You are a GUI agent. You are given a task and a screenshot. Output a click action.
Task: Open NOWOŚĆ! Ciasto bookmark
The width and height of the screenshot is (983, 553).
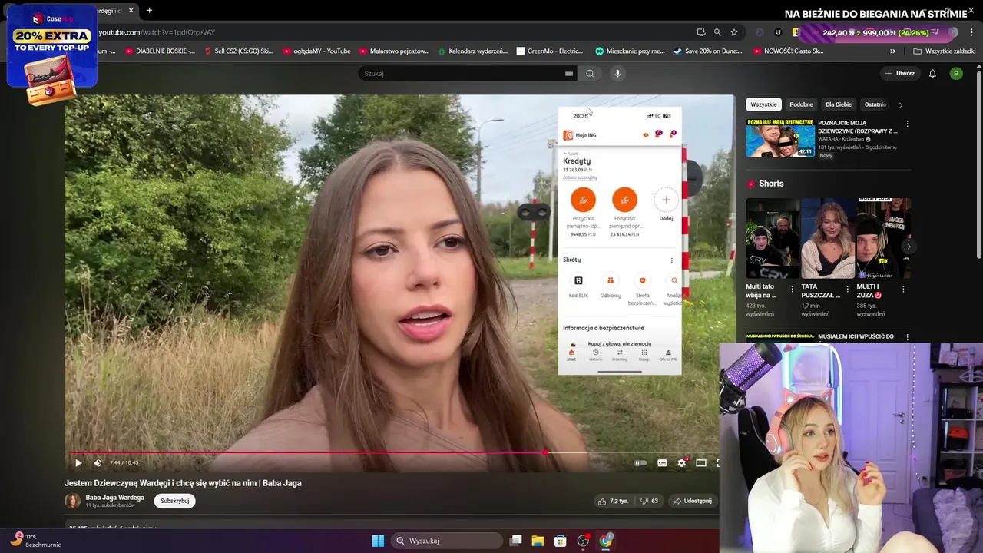(x=788, y=51)
